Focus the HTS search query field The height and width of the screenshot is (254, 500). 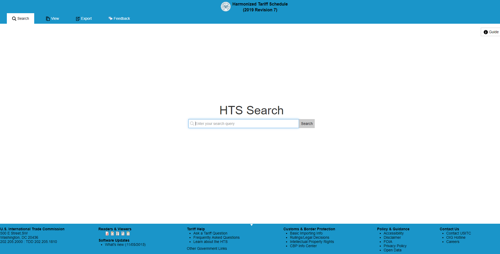244,124
